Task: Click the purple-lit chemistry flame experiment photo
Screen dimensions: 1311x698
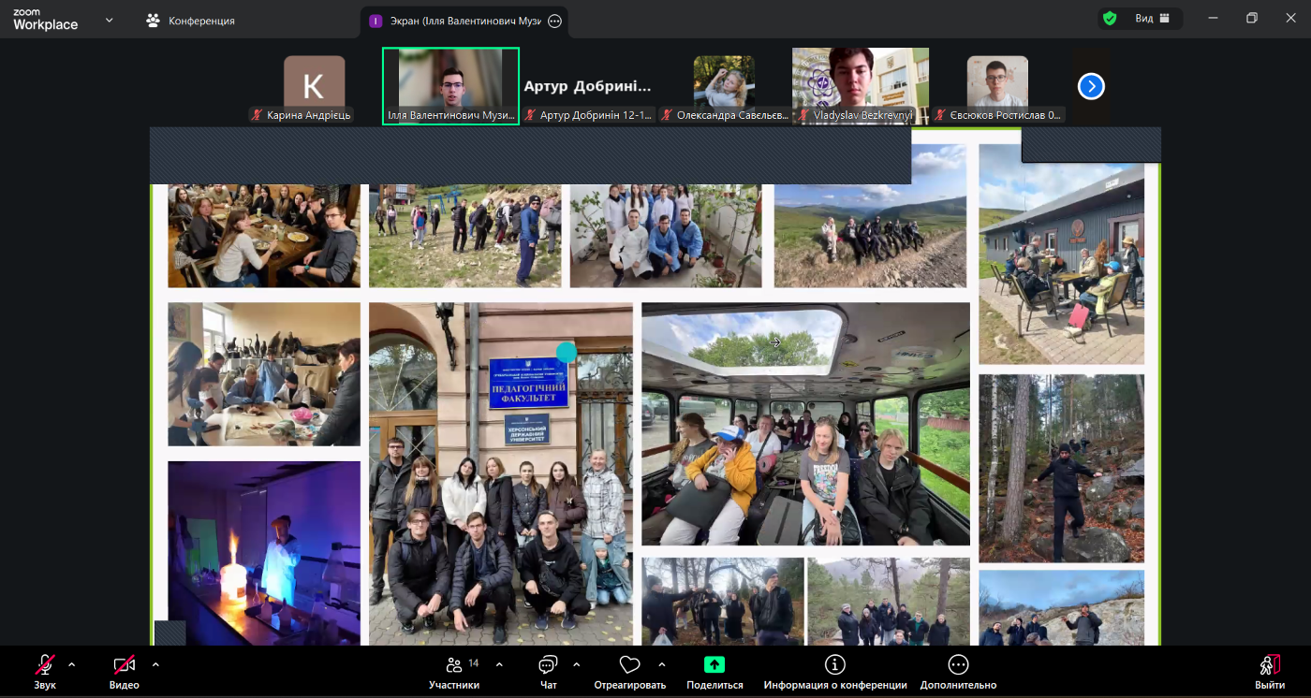Action: pos(264,553)
